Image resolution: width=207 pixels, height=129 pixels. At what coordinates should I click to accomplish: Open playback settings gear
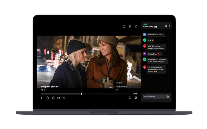136,98
